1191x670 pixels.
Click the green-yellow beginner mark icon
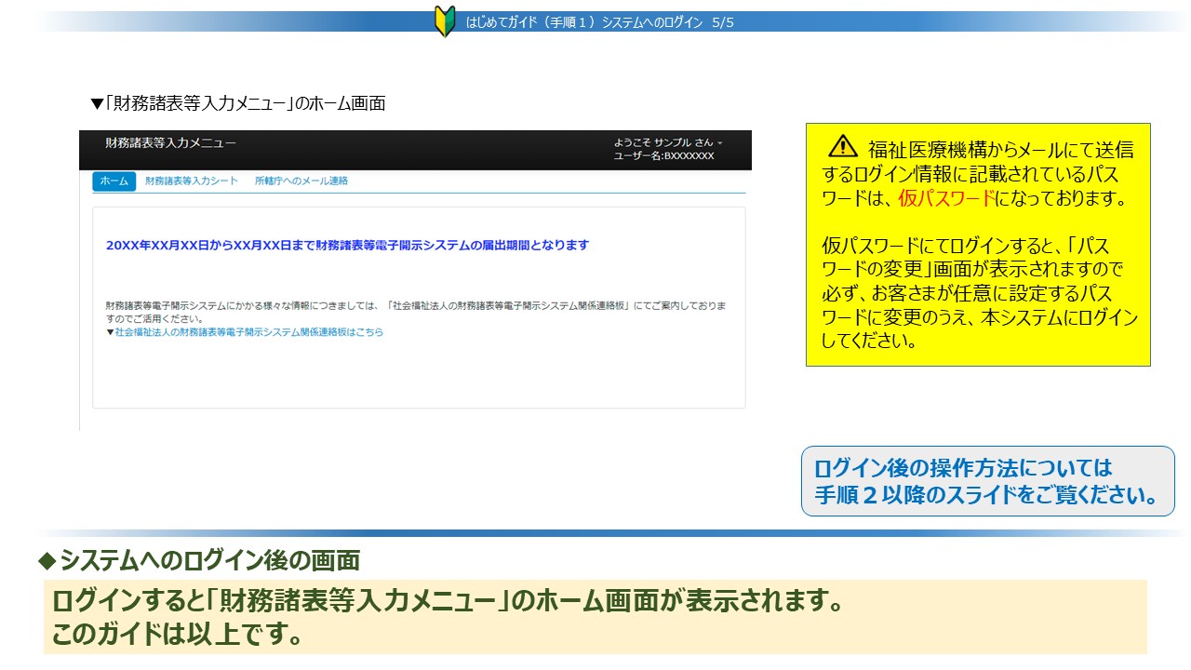click(x=445, y=21)
